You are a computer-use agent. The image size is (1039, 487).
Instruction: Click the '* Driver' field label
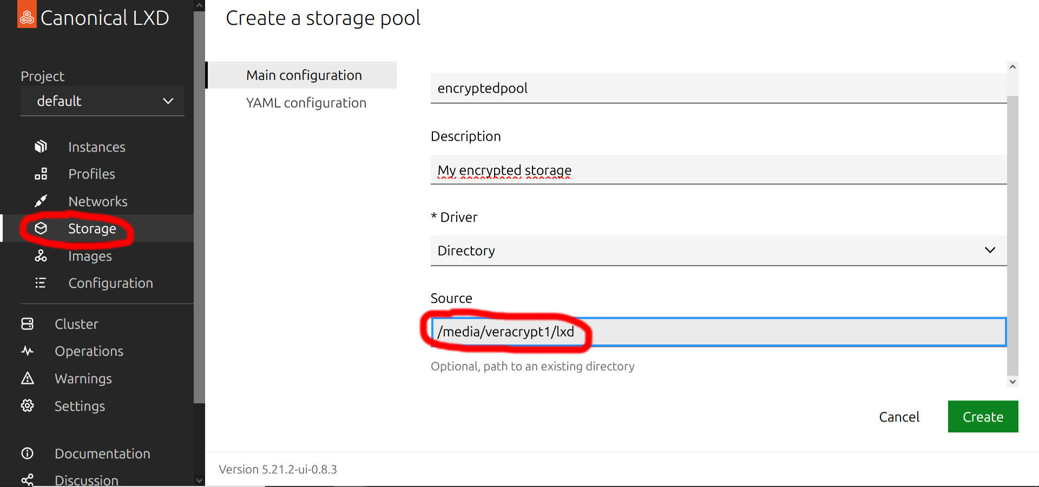[x=454, y=217]
